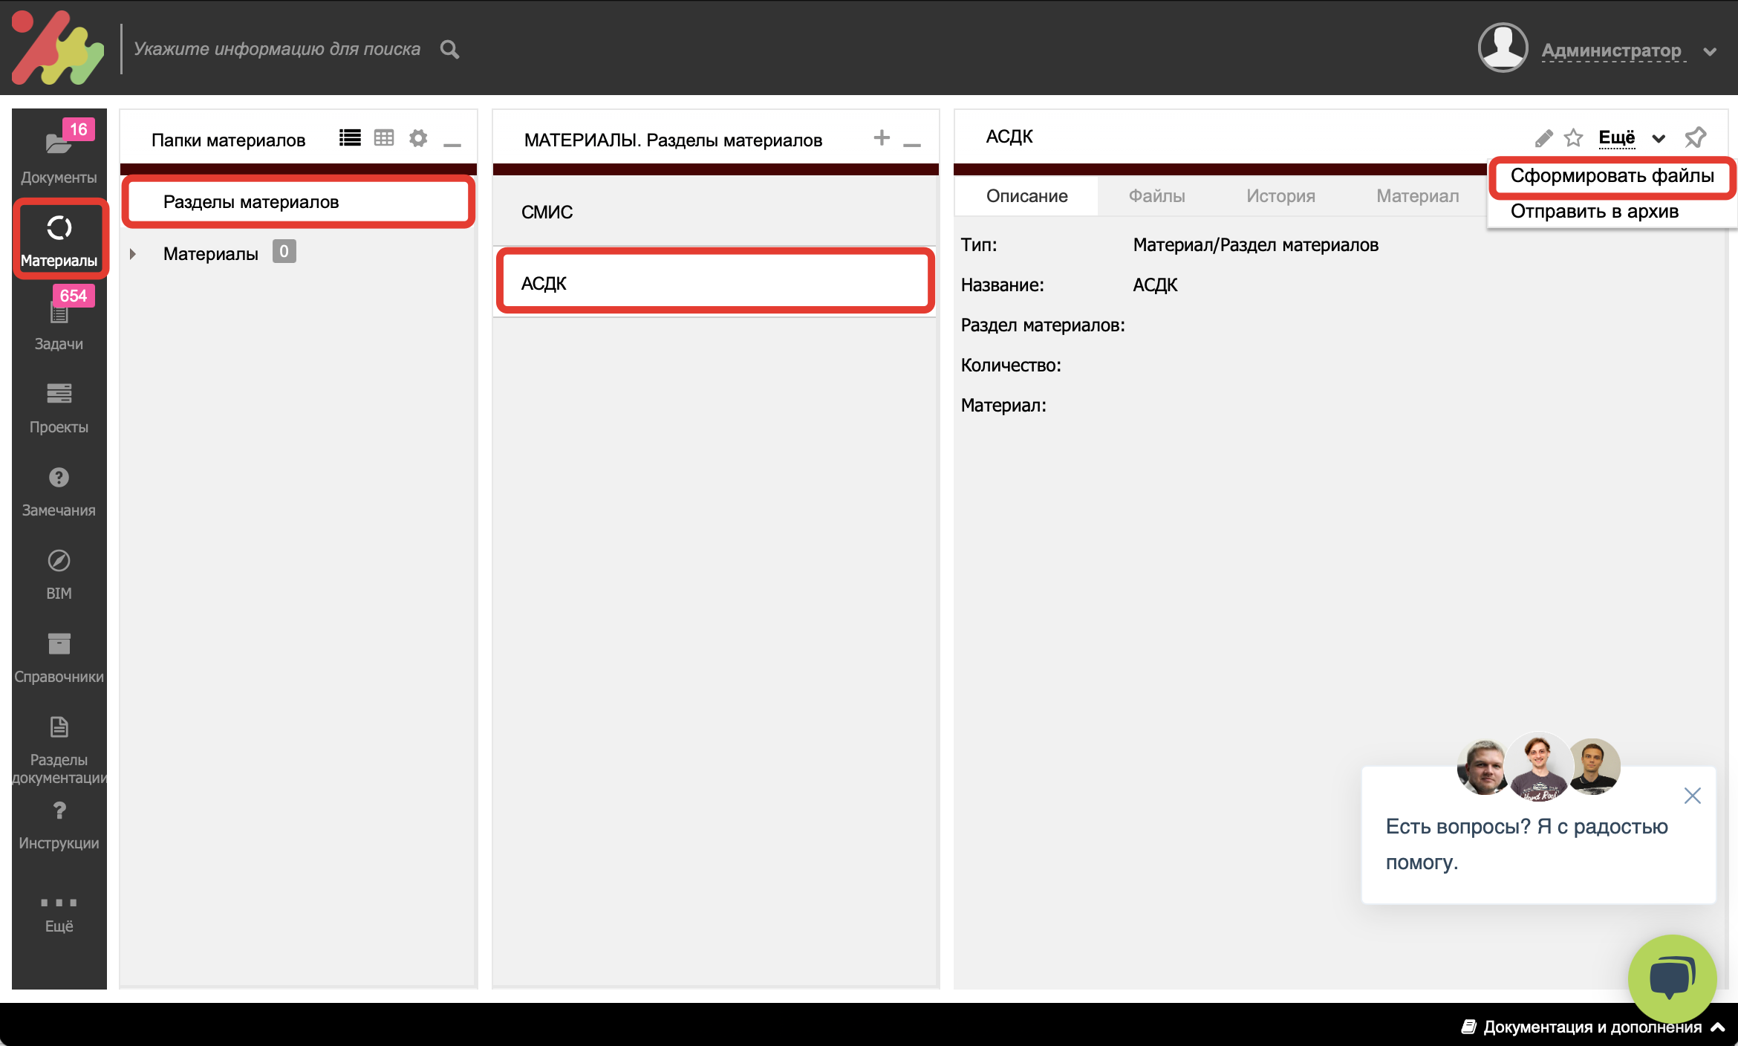Screen dimensions: 1738x1046
Task: Open Инструкции in the sidebar
Action: point(59,825)
